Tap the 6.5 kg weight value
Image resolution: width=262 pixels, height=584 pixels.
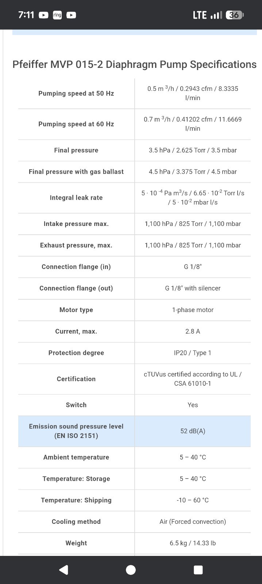pos(193,543)
